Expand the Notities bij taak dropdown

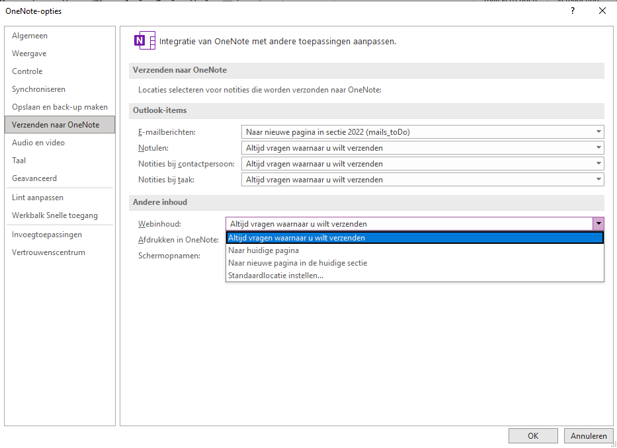pos(598,179)
